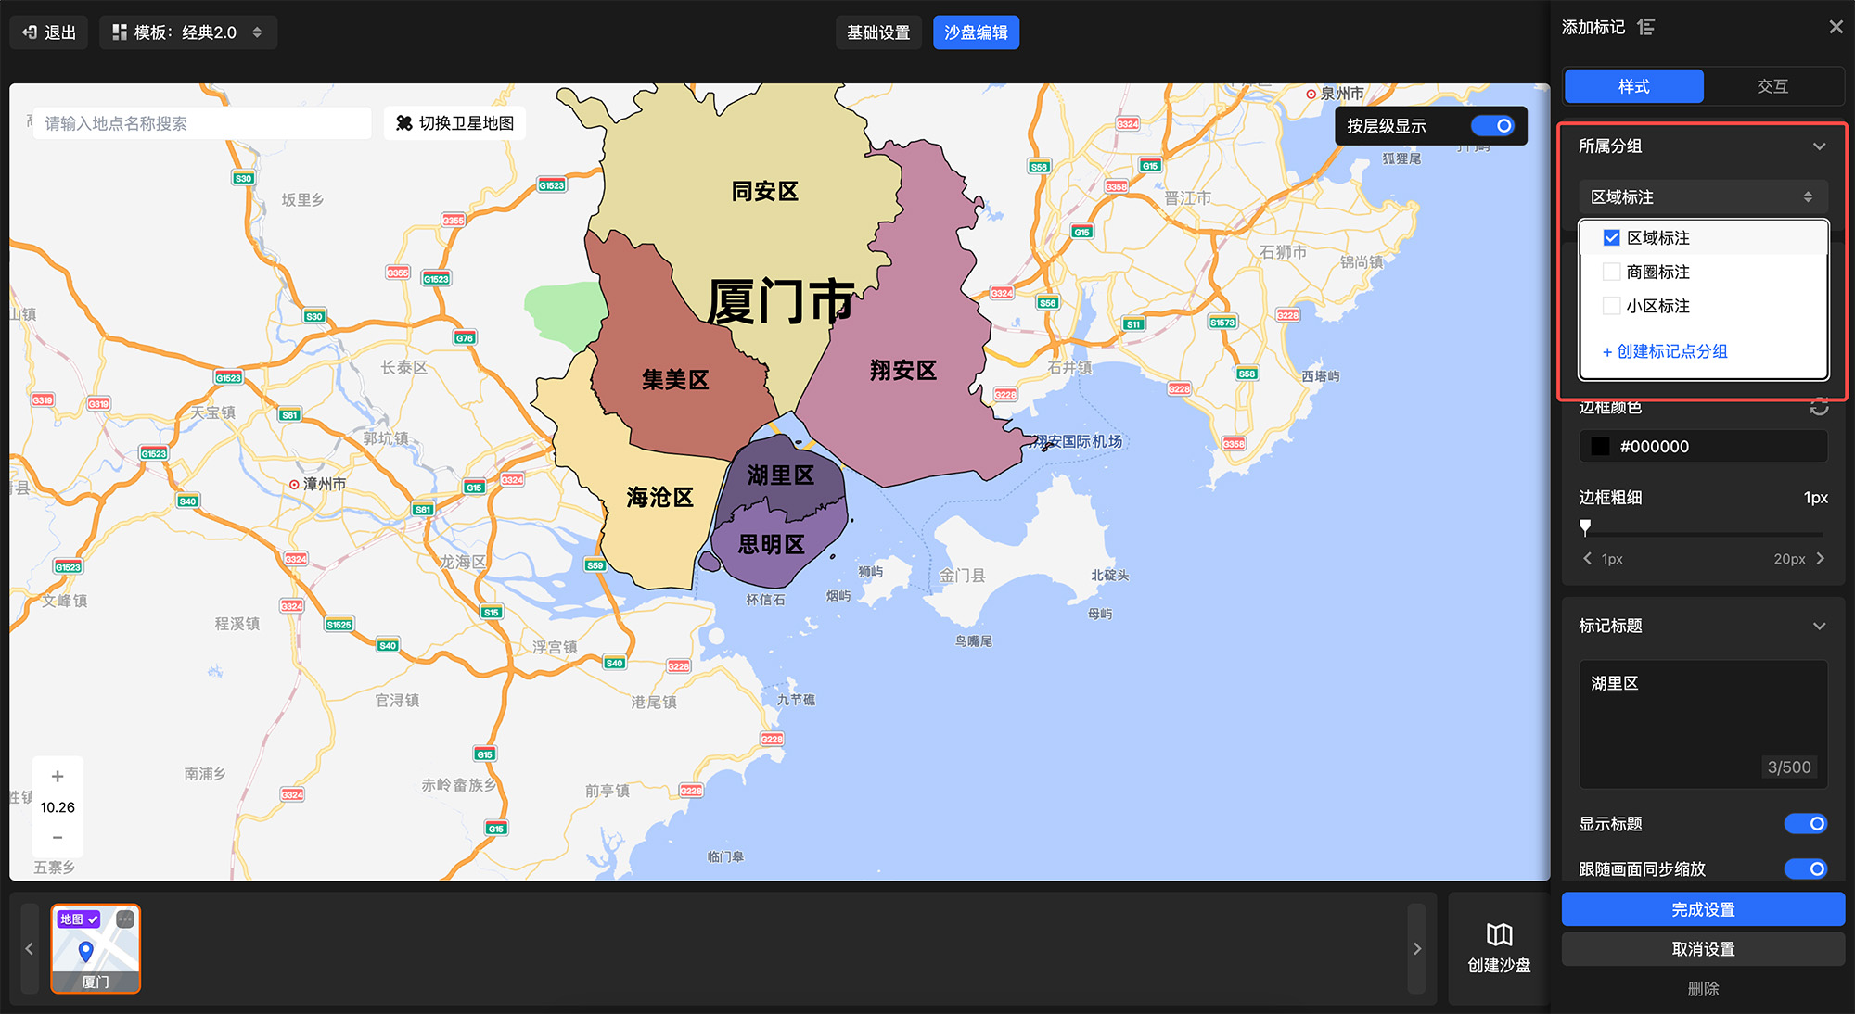Click the list icon beside 添加标记
The height and width of the screenshot is (1014, 1855).
coord(1646,27)
